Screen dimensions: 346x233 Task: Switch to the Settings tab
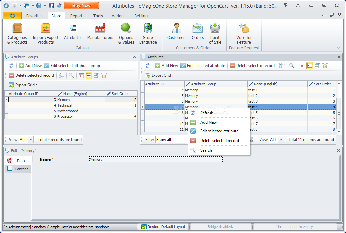[x=142, y=16]
